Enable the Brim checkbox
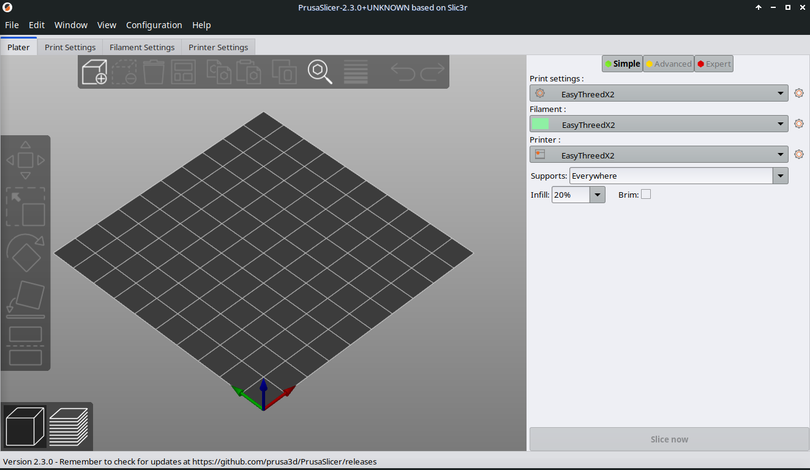The height and width of the screenshot is (470, 810). coord(646,195)
